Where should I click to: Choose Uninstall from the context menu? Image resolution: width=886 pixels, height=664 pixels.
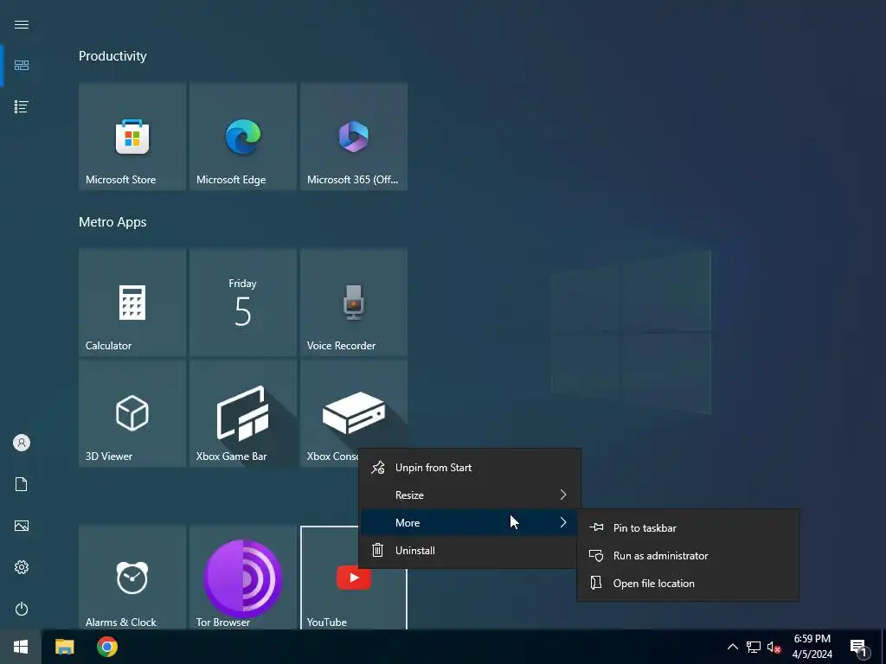[470, 551]
